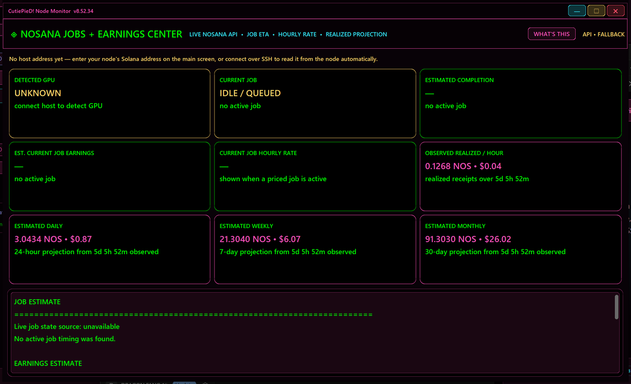
Task: Click 'shown when a priced job is active'
Action: tap(273, 179)
